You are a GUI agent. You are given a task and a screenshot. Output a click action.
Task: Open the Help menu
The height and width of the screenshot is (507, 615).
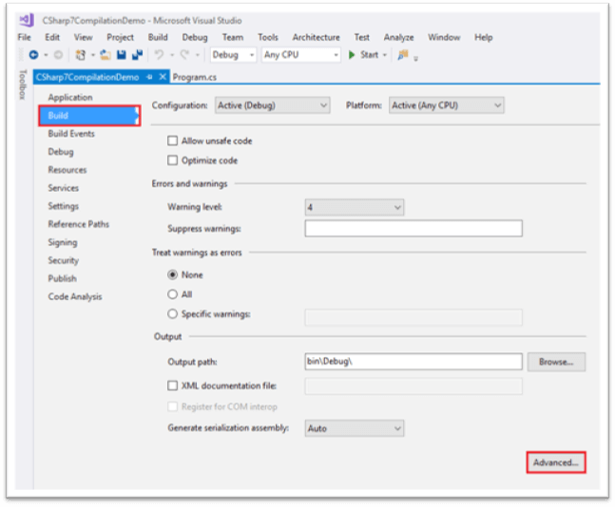point(483,37)
